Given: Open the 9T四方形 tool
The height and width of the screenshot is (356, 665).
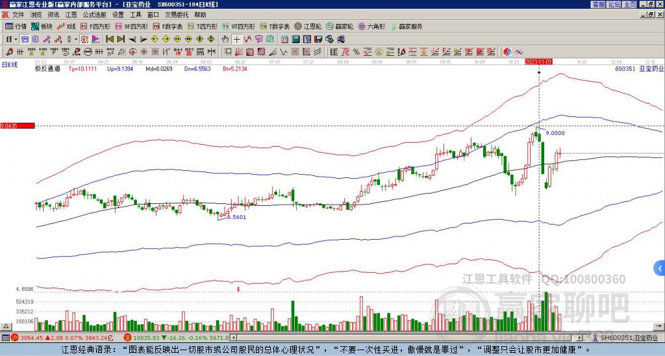Looking at the screenshot, I should point(238,26).
